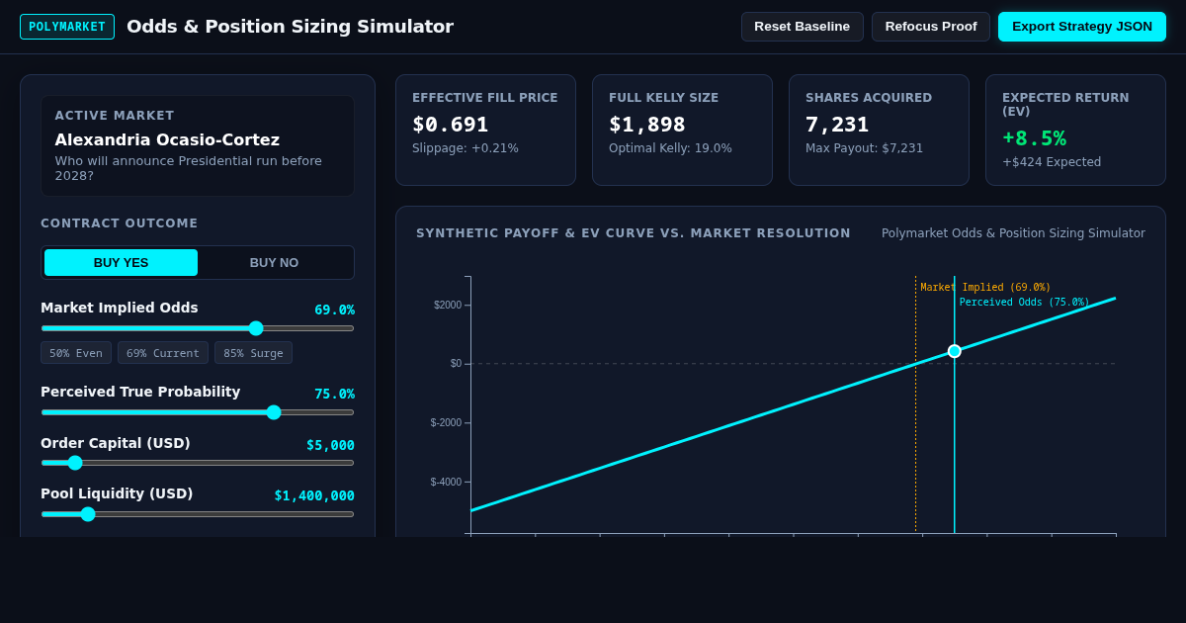
Task: Click the Contract Outcome section label
Action: [x=120, y=223]
